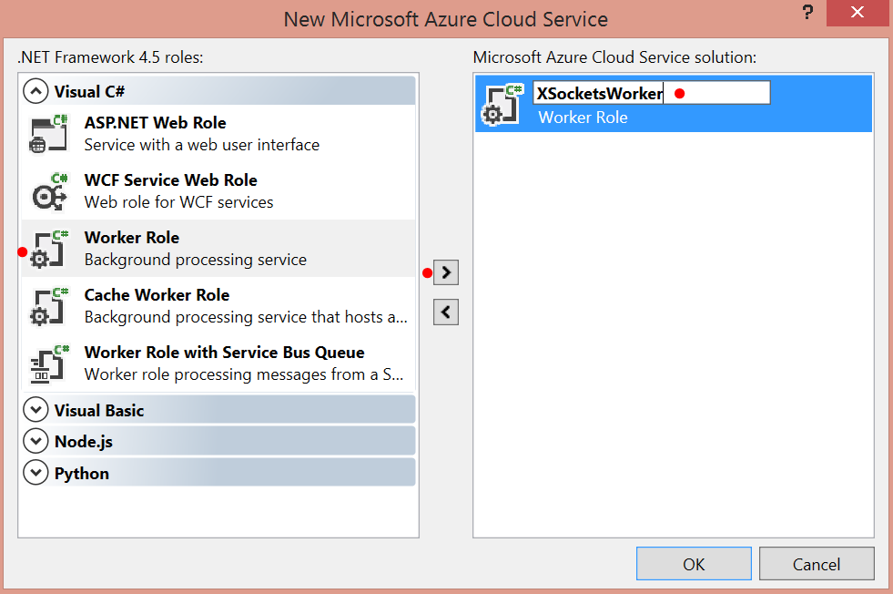Click the Cancel button
The height and width of the screenshot is (594, 893).
click(x=817, y=564)
